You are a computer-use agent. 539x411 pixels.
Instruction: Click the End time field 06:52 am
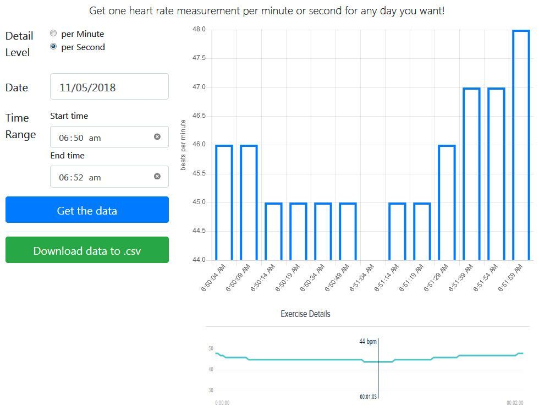pos(109,177)
